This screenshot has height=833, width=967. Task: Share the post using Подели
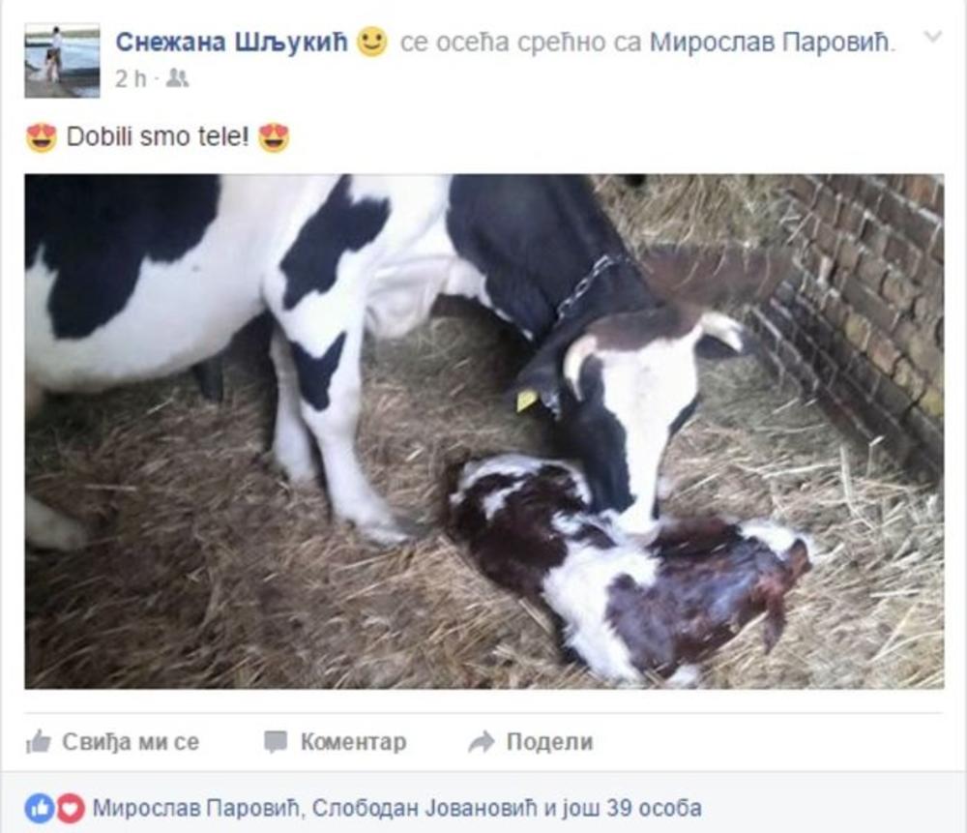click(531, 742)
